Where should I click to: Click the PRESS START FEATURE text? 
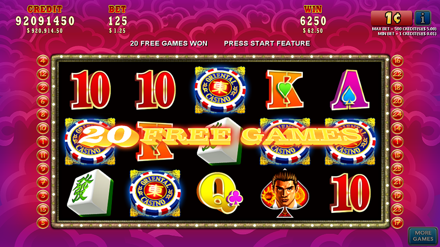point(267,43)
